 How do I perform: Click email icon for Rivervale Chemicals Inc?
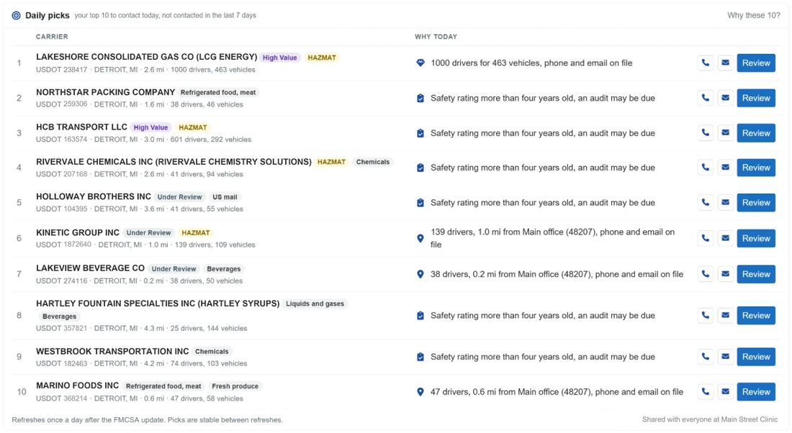click(725, 168)
